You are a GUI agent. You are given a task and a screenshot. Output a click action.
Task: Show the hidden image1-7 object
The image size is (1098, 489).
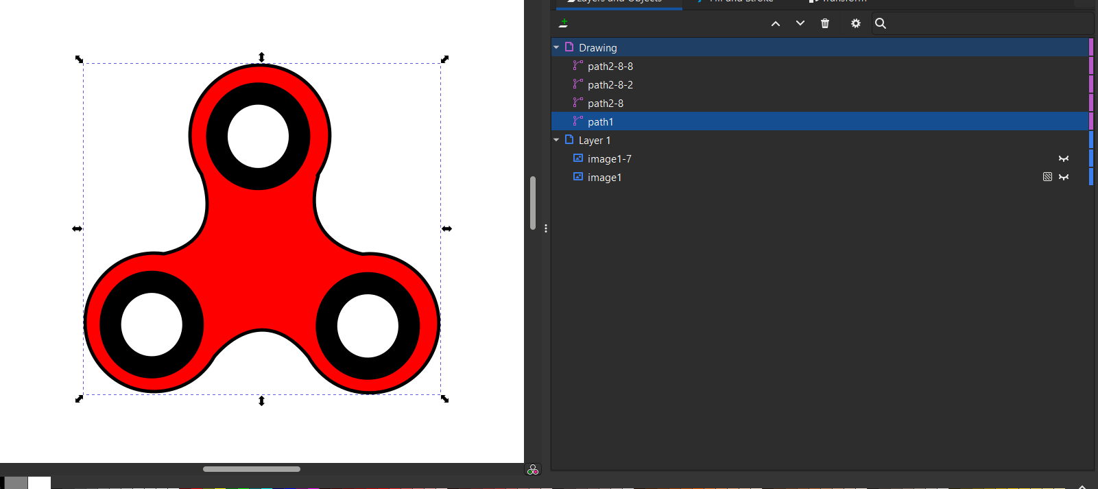tap(1064, 158)
